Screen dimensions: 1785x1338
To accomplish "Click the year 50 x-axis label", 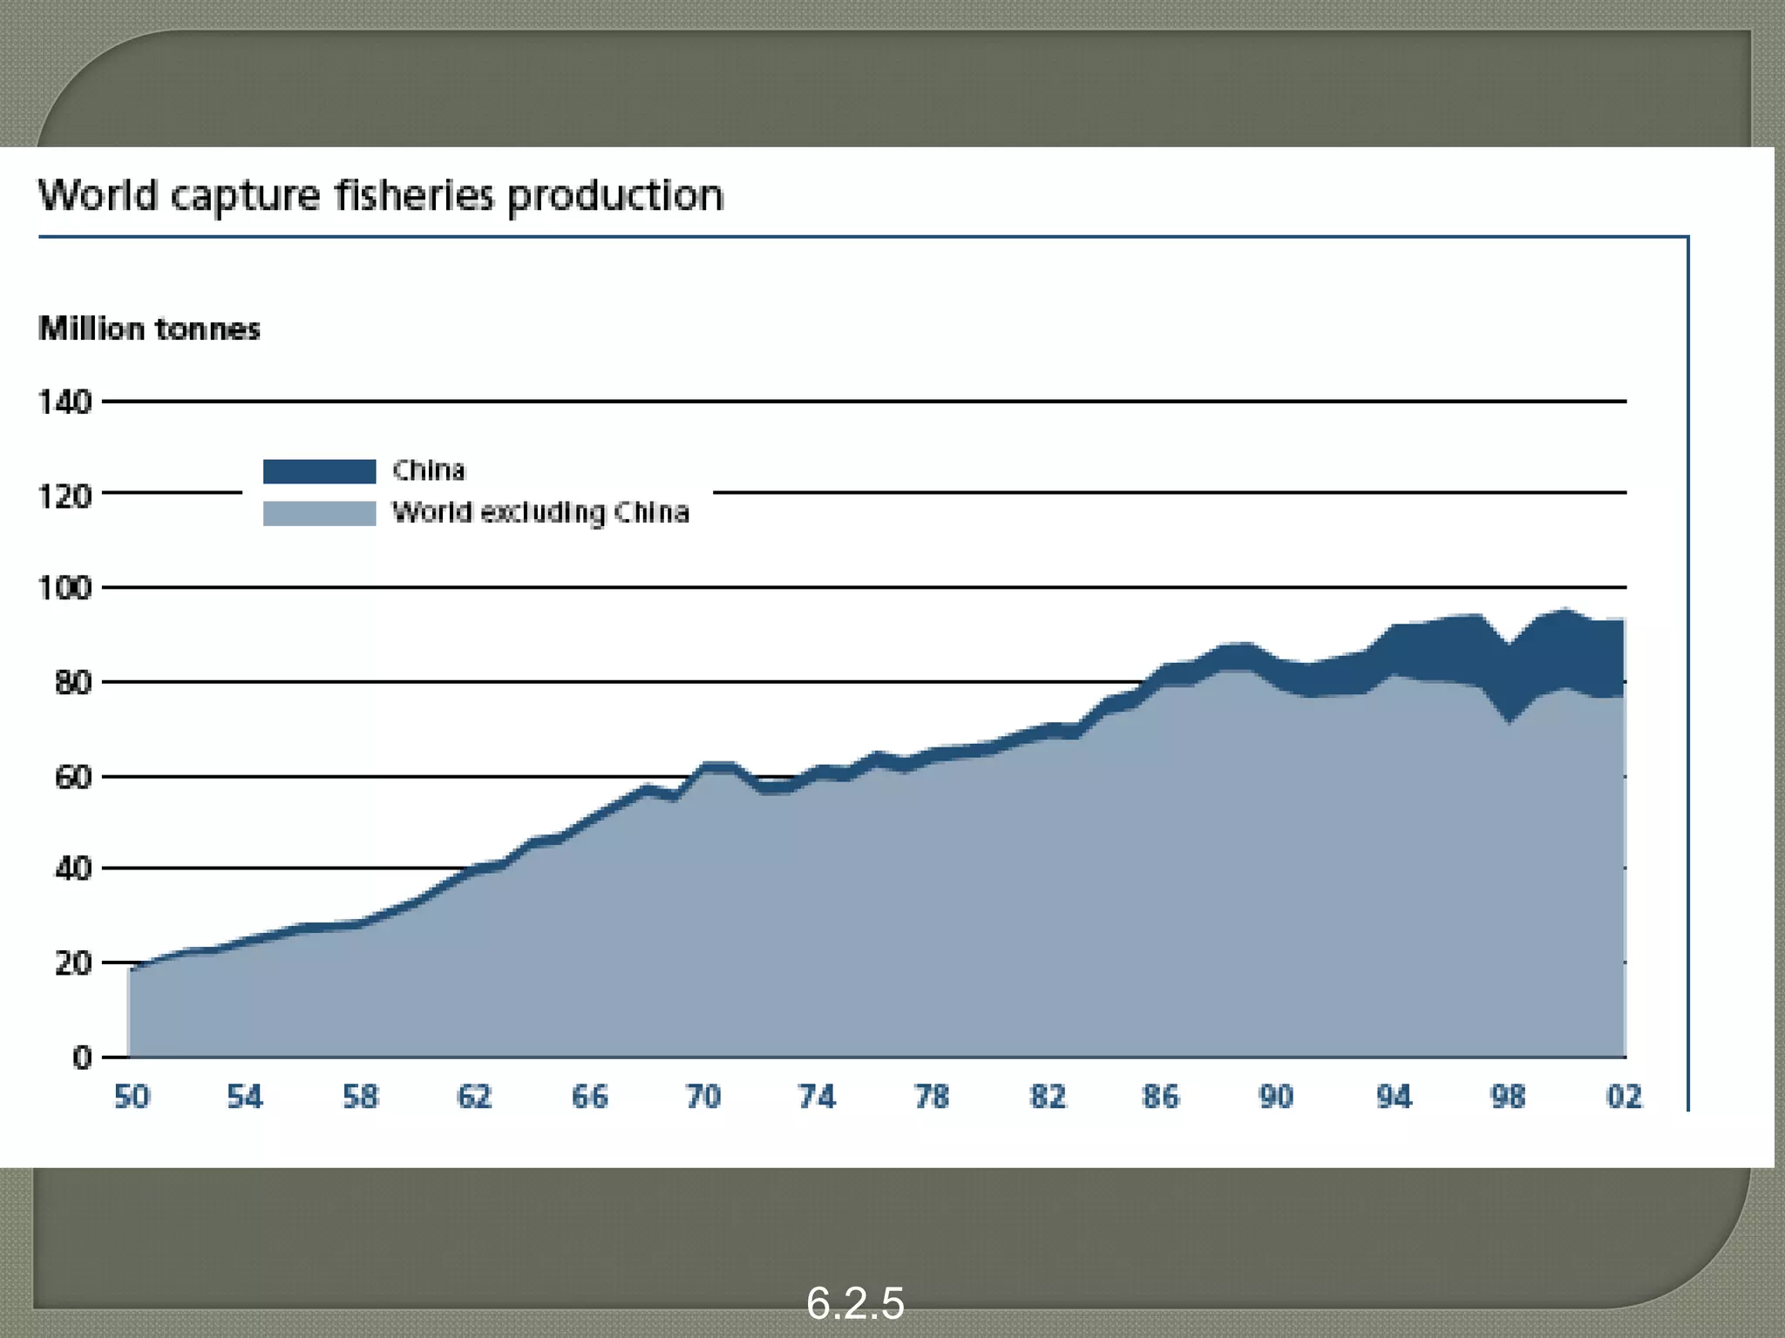I will pyautogui.click(x=132, y=1097).
